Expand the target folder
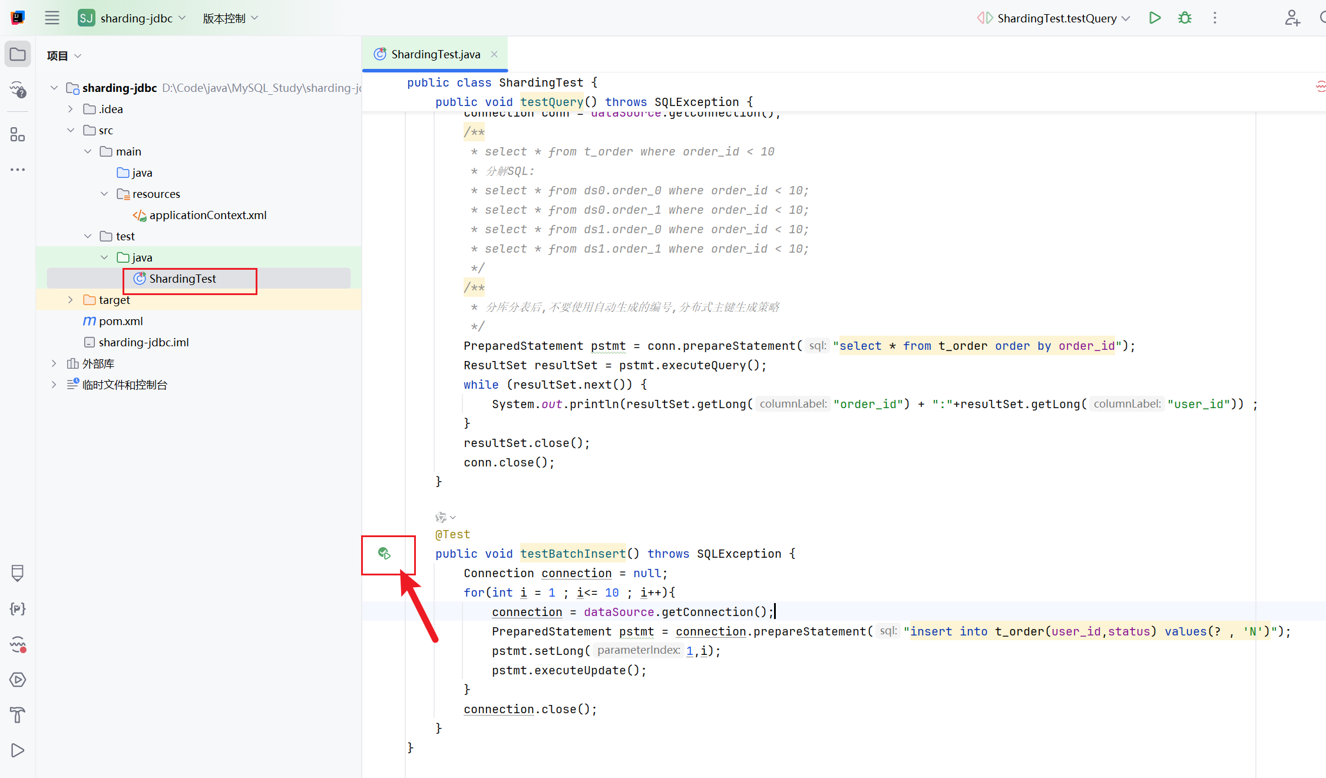 (71, 300)
